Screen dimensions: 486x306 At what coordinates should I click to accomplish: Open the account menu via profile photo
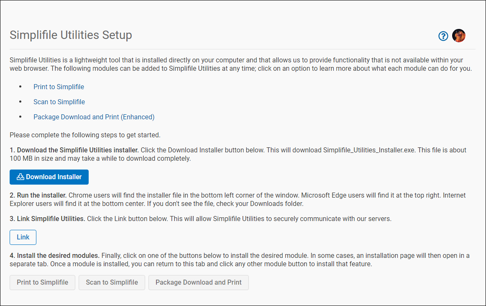pyautogui.click(x=459, y=36)
